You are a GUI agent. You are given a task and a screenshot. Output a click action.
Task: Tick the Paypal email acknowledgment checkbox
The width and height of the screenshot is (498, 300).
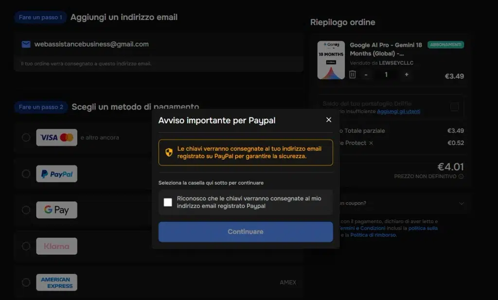(x=168, y=202)
